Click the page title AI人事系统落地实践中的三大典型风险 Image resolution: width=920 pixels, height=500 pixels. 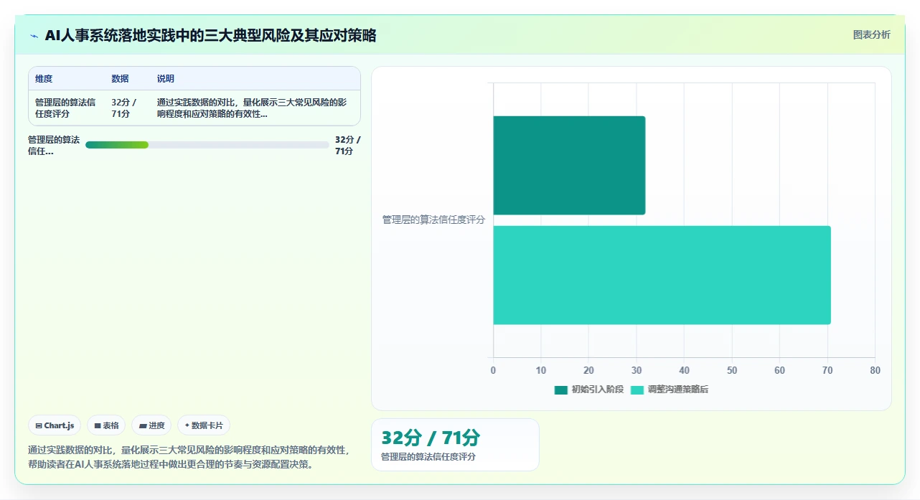point(210,36)
